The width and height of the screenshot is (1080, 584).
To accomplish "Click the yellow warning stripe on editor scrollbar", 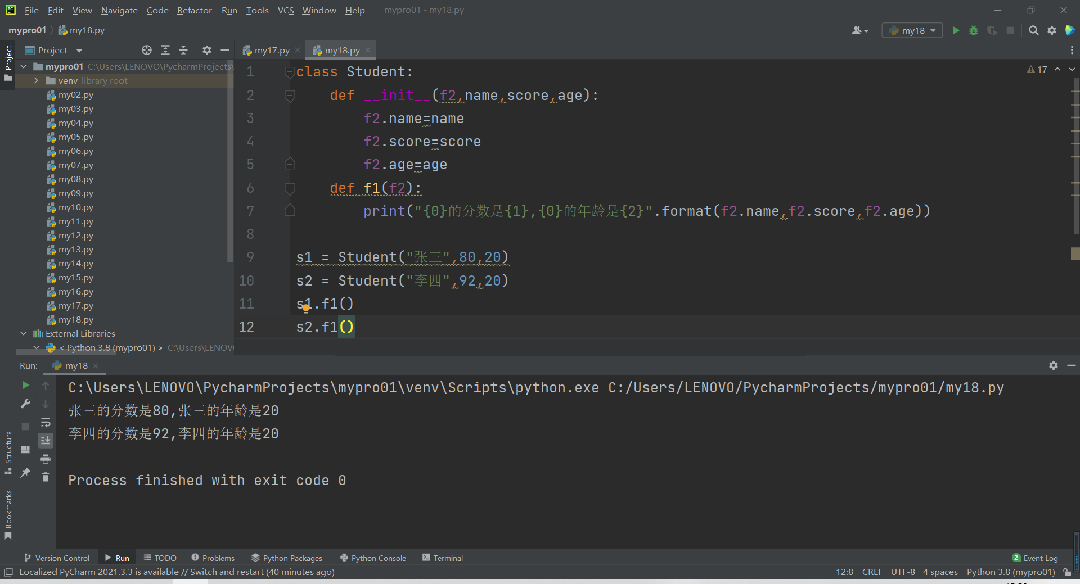I will [x=1075, y=253].
